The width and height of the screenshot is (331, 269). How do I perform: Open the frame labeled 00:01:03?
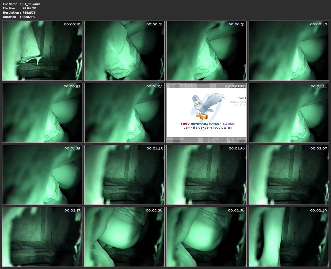[x=124, y=113]
